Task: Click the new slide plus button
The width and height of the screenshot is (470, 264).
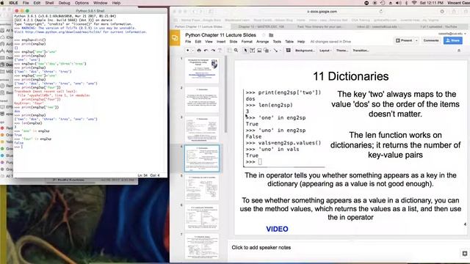Action: [188, 51]
